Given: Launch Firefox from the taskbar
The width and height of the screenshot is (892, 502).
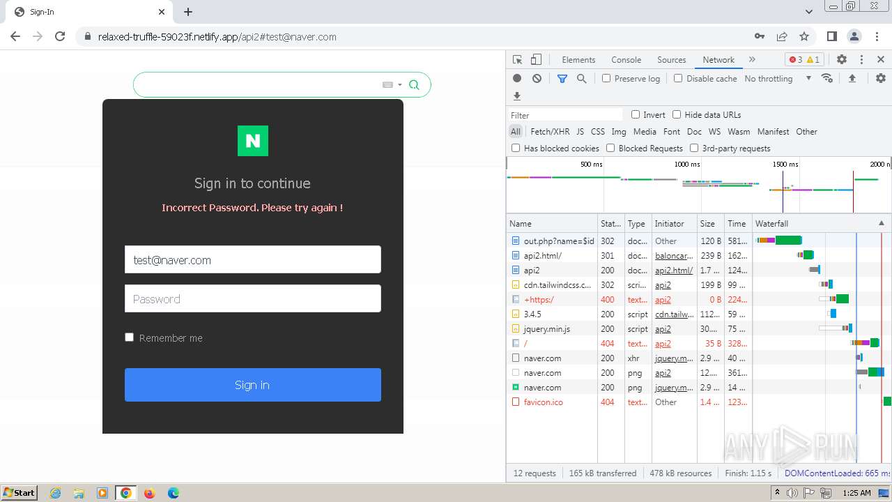Looking at the screenshot, I should 149,493.
